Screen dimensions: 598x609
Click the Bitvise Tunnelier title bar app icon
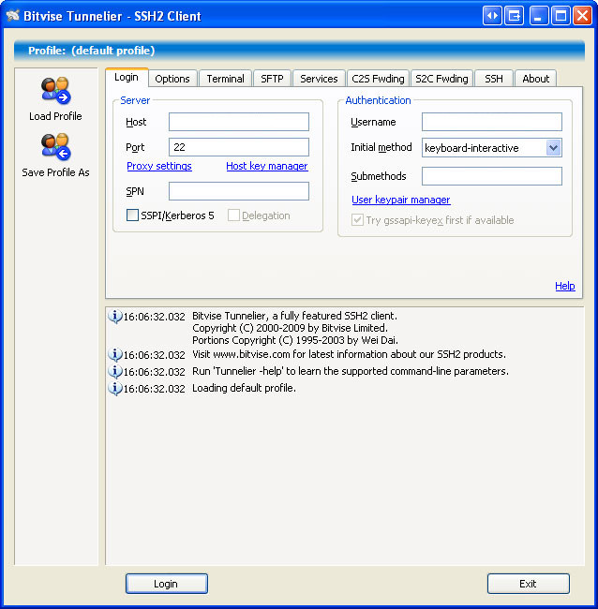pos(13,16)
